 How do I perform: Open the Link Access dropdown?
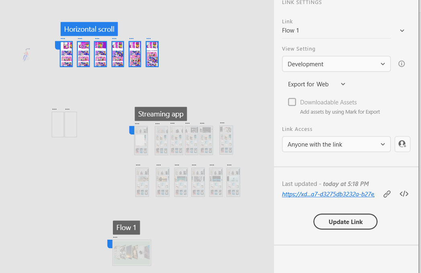pos(336,144)
